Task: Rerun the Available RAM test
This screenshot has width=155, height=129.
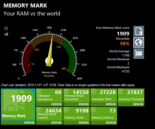Action: (x=111, y=104)
